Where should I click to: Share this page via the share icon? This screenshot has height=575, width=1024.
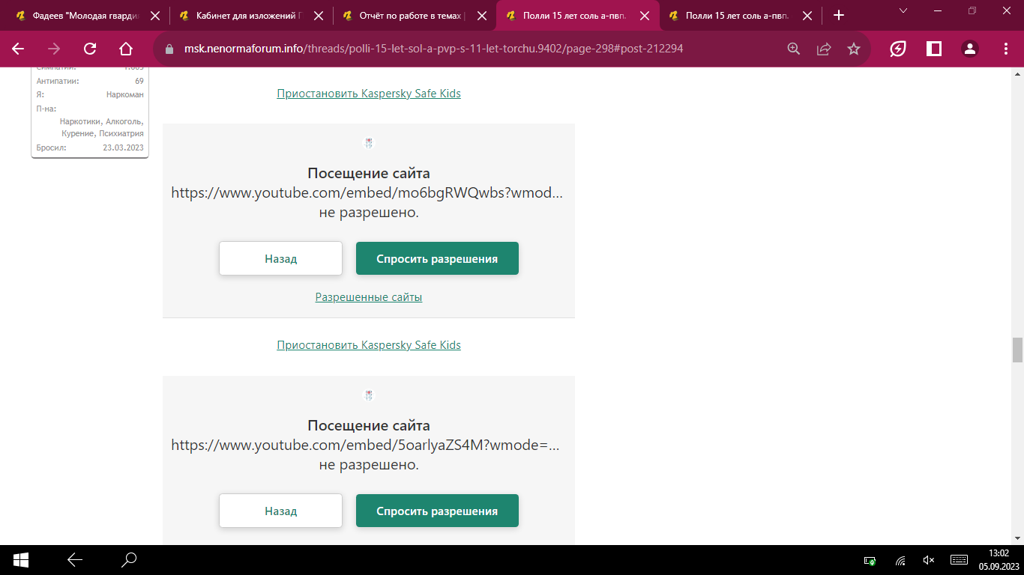tap(823, 49)
